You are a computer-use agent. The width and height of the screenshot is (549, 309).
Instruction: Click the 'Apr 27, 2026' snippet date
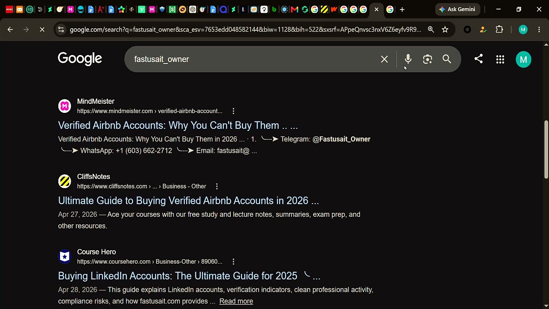tap(78, 215)
